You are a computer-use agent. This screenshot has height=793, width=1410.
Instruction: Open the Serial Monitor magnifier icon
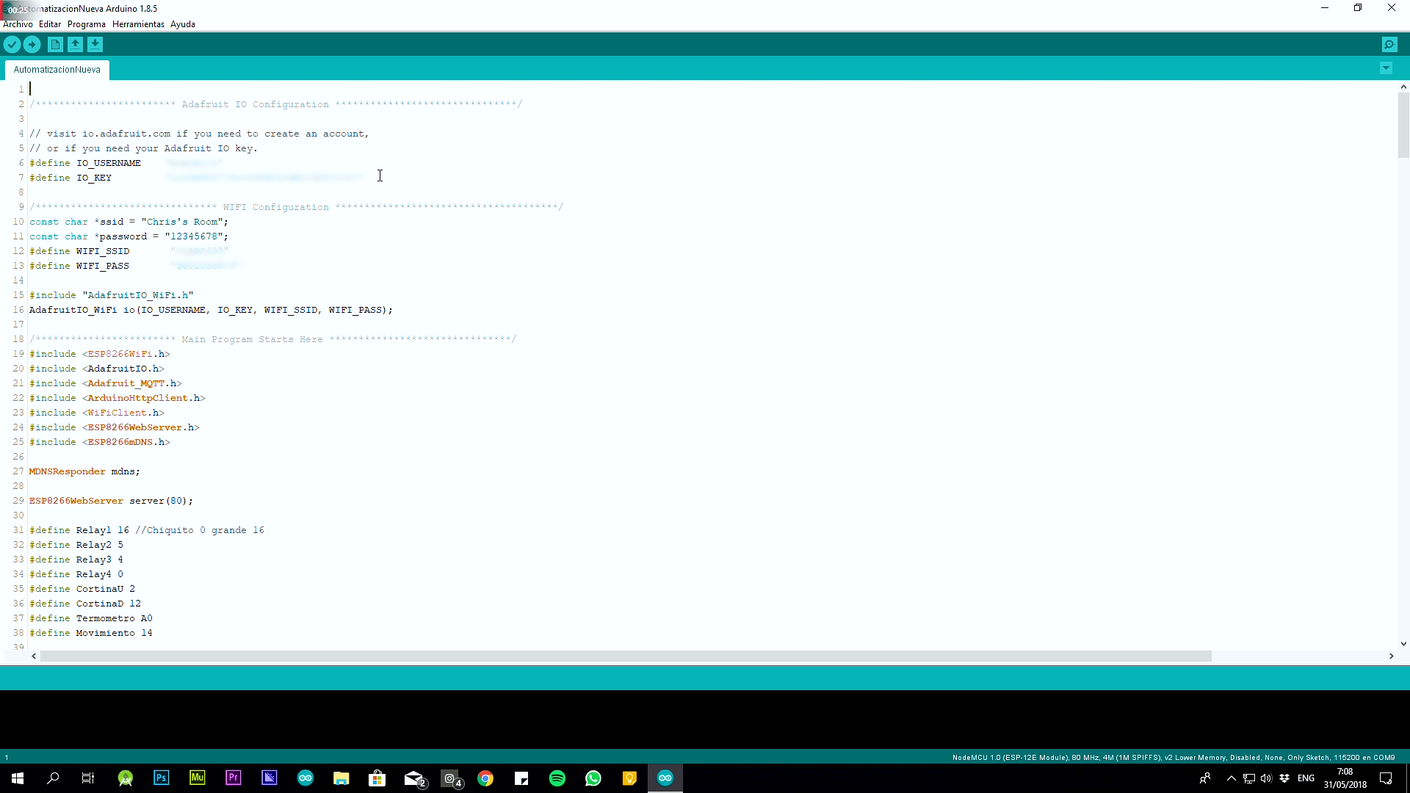1389,45
